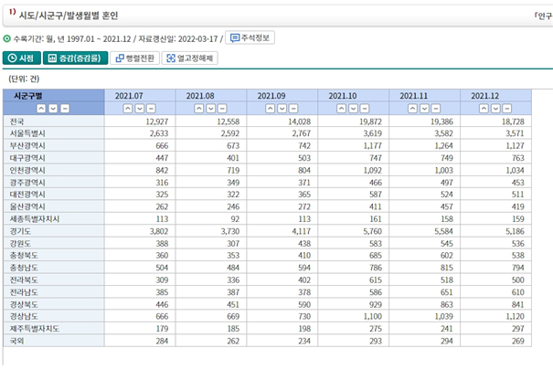Click the 시점 time period button
Image resolution: width=553 pixels, height=369 pixels.
[22, 58]
